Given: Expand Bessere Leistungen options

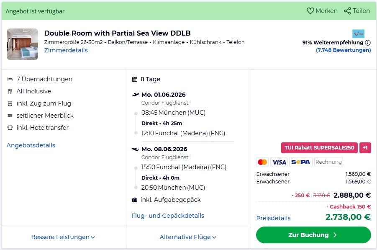Looking at the screenshot, I should click(63, 237).
